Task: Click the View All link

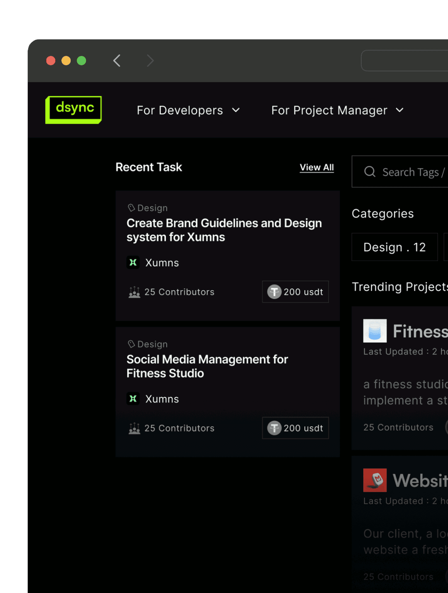Action: (317, 167)
